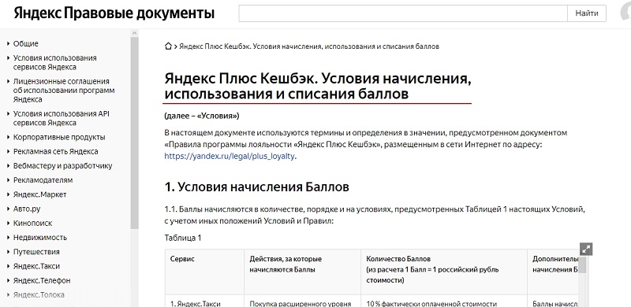The width and height of the screenshot is (631, 307).
Task: Expand arrow beside Путешествия
Action: tap(8, 252)
